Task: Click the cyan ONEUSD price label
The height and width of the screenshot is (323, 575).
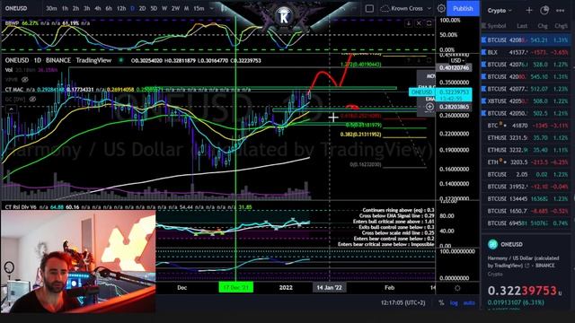Action: (x=421, y=92)
